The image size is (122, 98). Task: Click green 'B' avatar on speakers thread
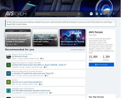coord(8,82)
